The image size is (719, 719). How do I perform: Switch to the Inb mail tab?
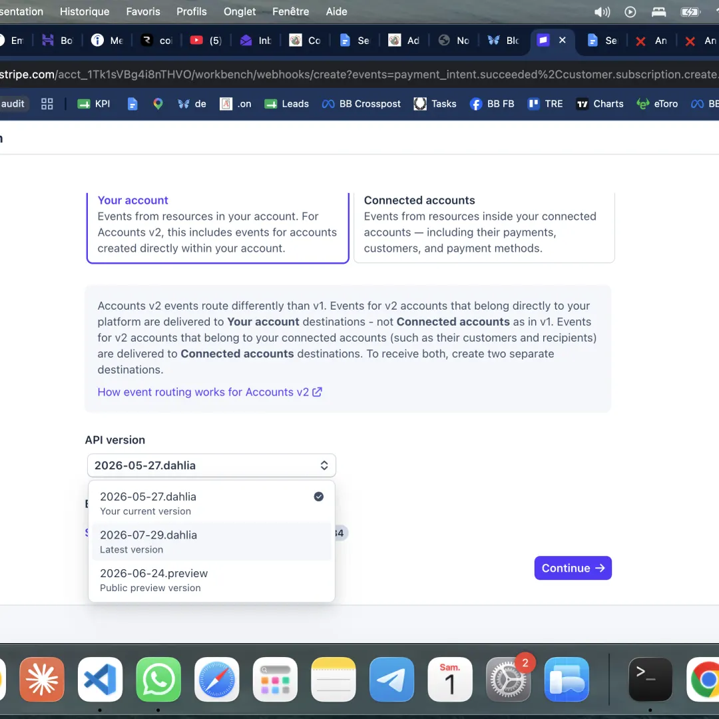pyautogui.click(x=256, y=41)
